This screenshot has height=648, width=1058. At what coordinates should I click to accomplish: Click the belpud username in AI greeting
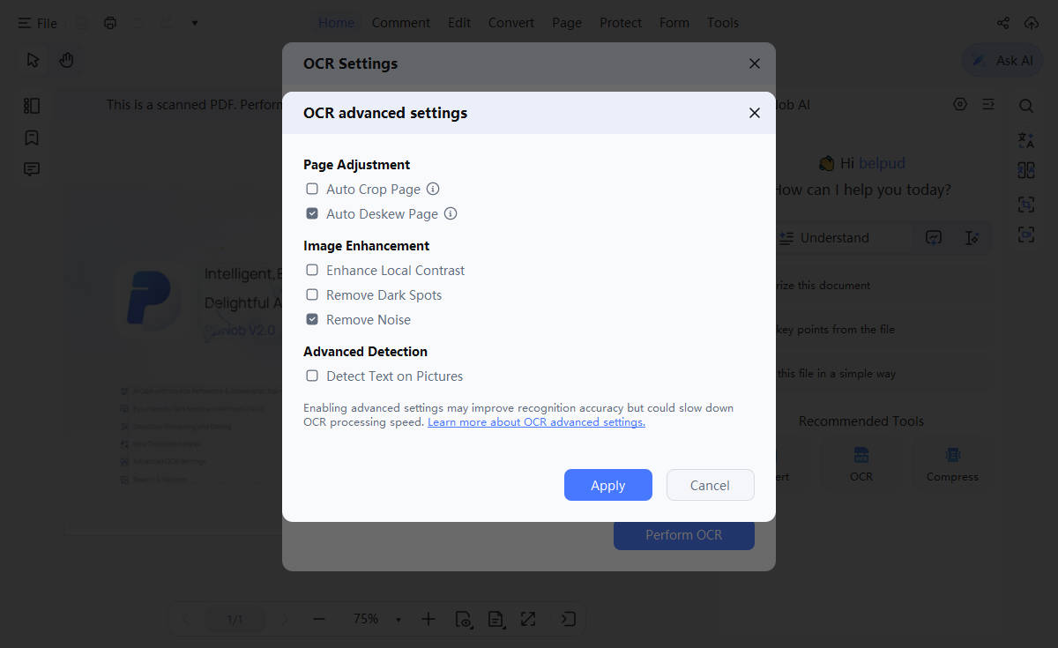pos(882,163)
